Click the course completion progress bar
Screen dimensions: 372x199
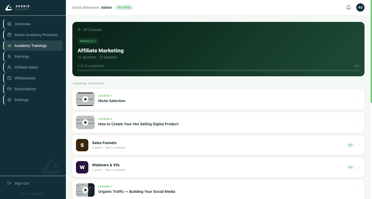click(x=218, y=70)
